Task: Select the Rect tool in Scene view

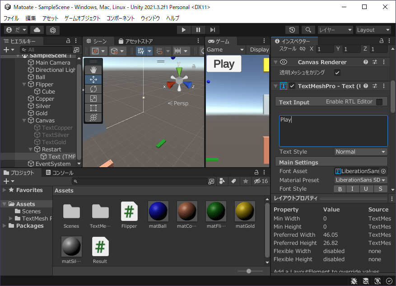Action: point(93,108)
